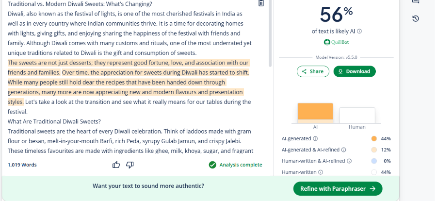Screen dimensions: 437x201
Task: Show info about 'of text is likely AI'
Action: coord(359,31)
